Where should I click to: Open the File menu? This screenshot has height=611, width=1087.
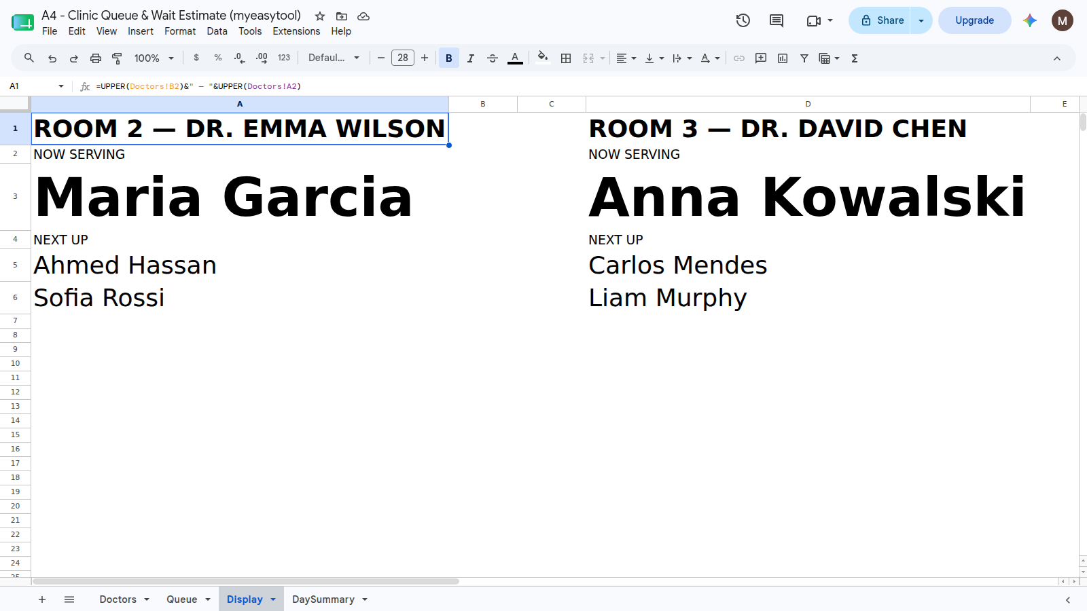50,31
